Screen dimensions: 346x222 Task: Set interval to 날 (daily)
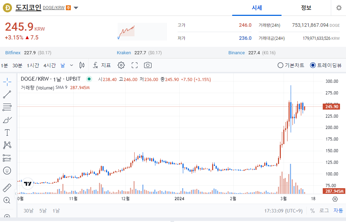[x=63, y=65]
